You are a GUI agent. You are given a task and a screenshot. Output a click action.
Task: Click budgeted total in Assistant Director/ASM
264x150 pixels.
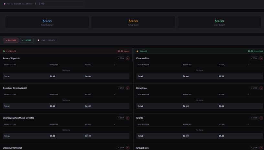pos(52,106)
